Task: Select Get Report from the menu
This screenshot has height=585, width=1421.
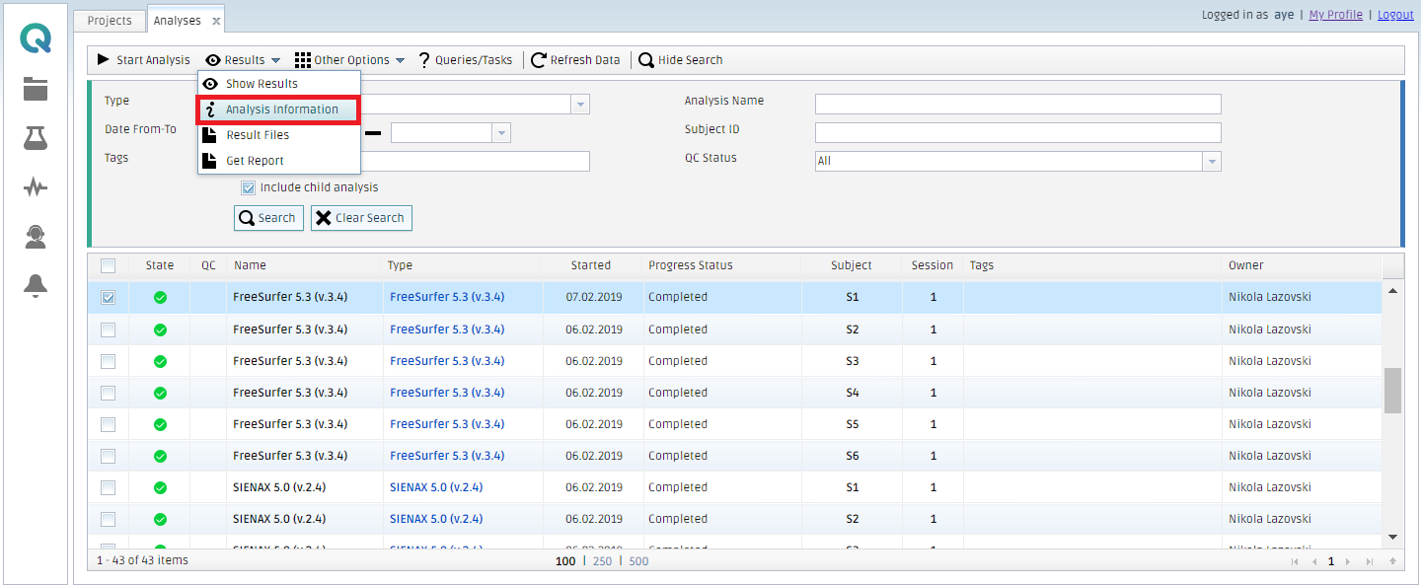Action: tap(279, 161)
